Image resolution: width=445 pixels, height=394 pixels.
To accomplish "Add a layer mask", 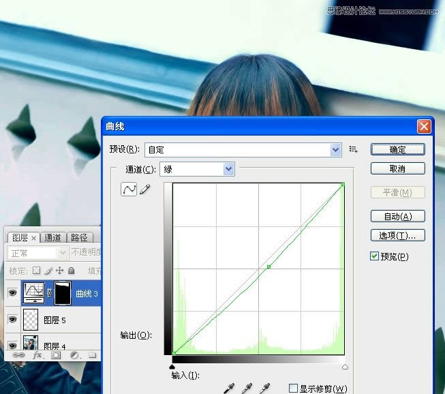I will (56, 355).
